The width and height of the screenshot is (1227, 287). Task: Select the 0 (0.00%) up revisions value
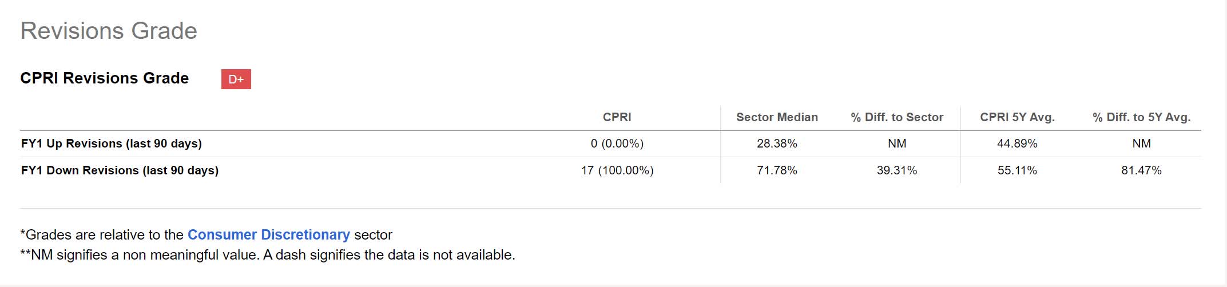click(617, 143)
